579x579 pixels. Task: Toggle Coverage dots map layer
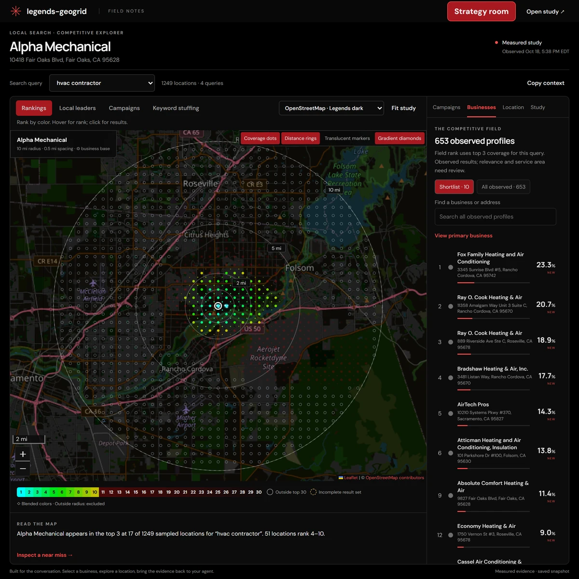point(260,138)
